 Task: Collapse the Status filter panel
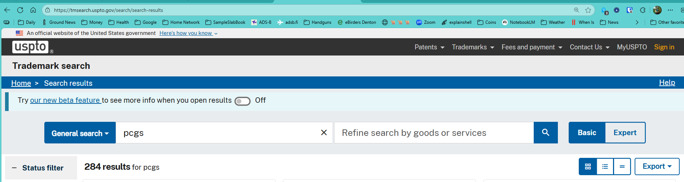[x=14, y=168]
